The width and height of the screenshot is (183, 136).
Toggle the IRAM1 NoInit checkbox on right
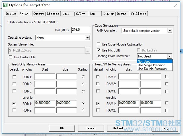click(167, 103)
